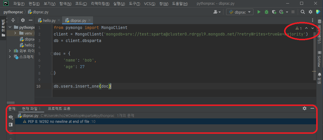
Task: Select dbprac.py row in problems panel
Action: (166, 116)
